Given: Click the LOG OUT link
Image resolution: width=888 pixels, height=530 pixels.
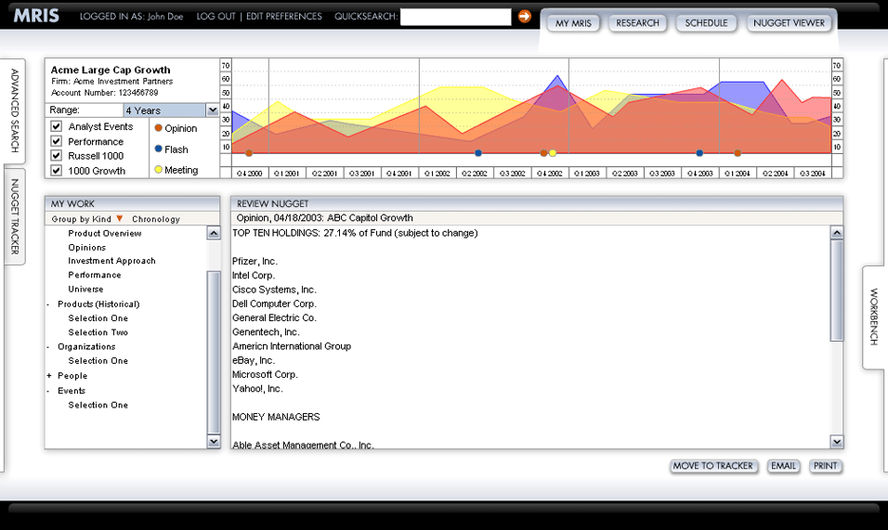Looking at the screenshot, I should [215, 17].
